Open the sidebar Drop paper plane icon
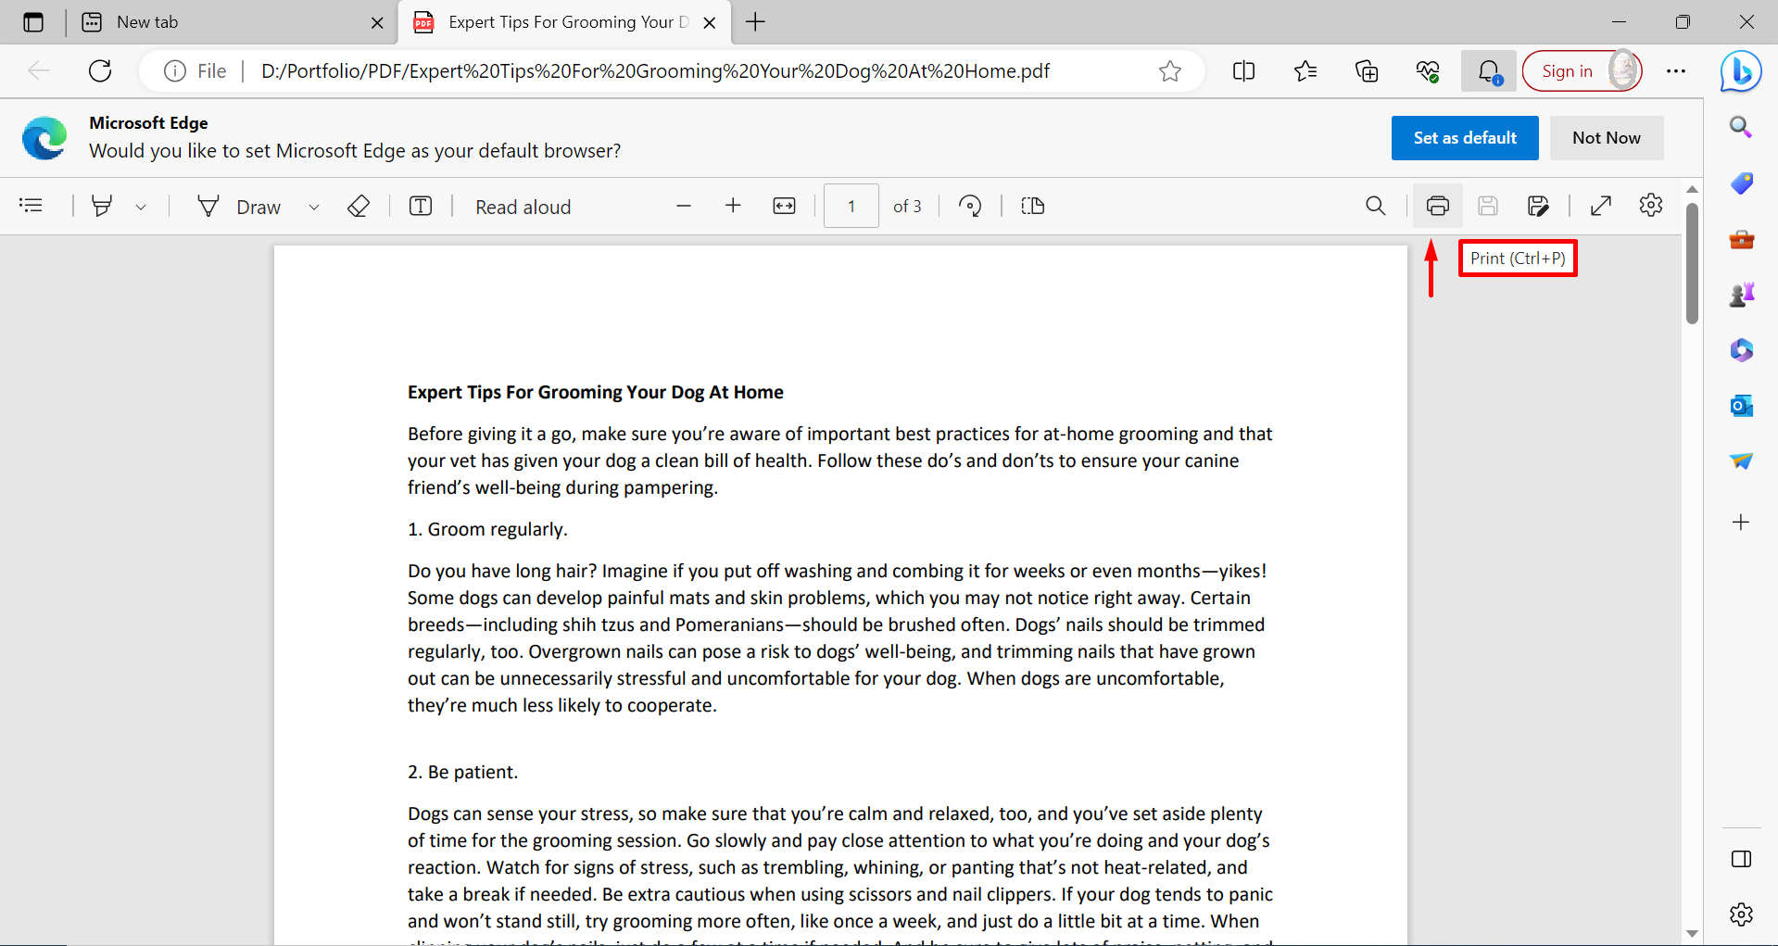Image resolution: width=1778 pixels, height=946 pixels. click(x=1741, y=461)
